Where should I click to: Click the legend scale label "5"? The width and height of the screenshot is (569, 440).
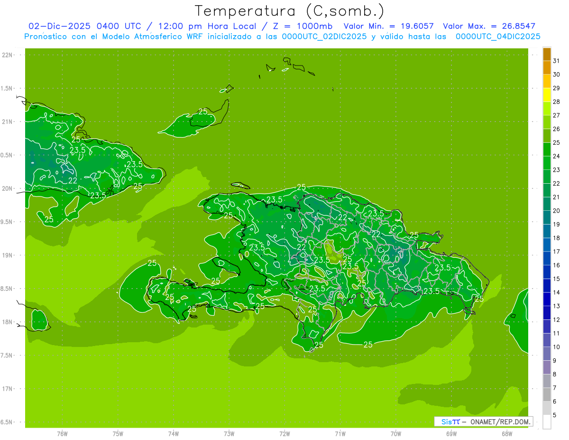(555, 415)
